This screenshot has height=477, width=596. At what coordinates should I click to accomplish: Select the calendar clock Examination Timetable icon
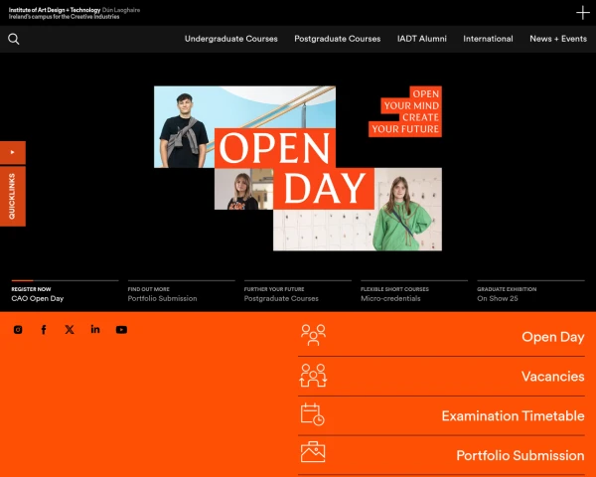313,415
